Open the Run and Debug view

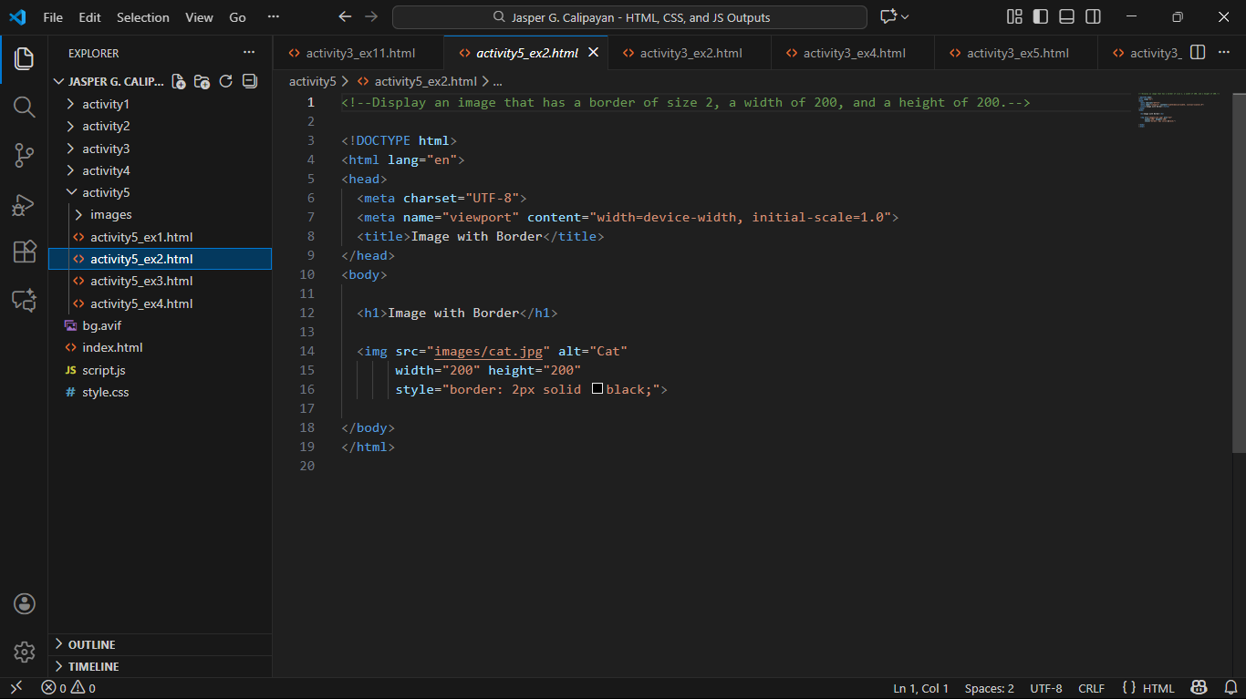tap(25, 204)
